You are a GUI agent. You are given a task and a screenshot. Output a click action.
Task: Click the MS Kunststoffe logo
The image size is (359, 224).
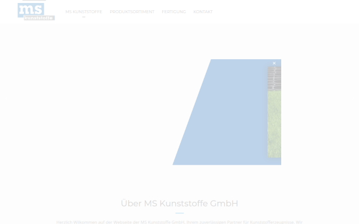coord(36,11)
